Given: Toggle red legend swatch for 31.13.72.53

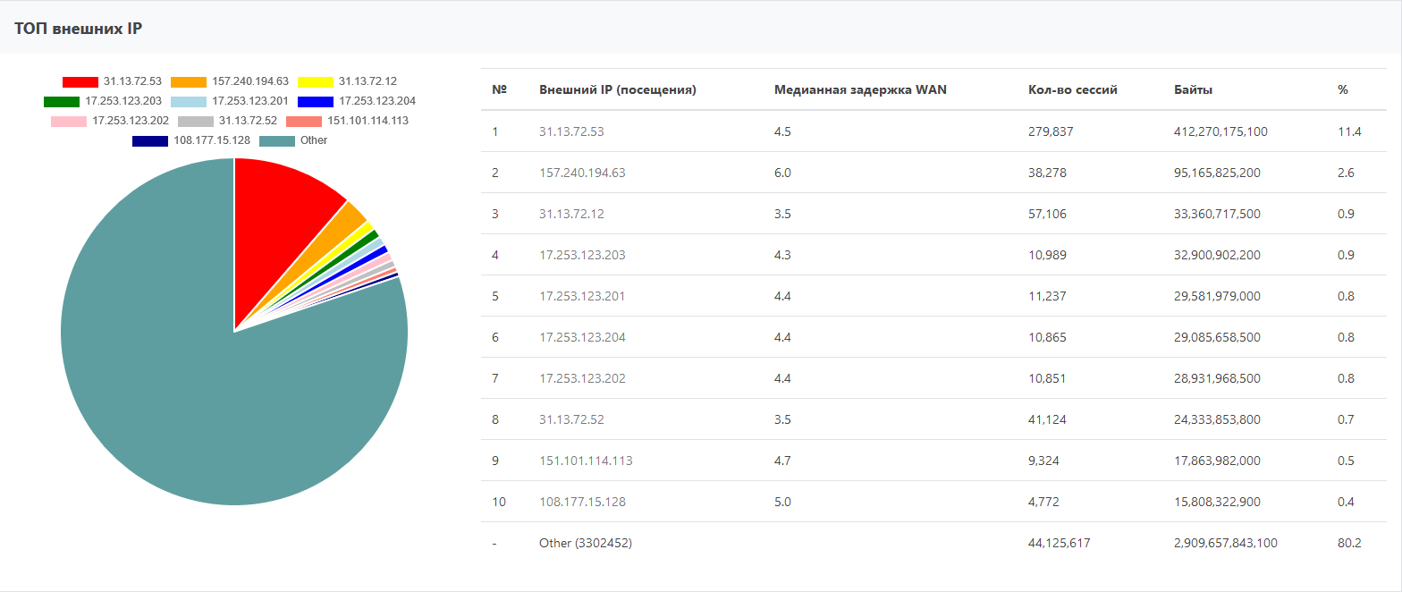Looking at the screenshot, I should point(80,81).
